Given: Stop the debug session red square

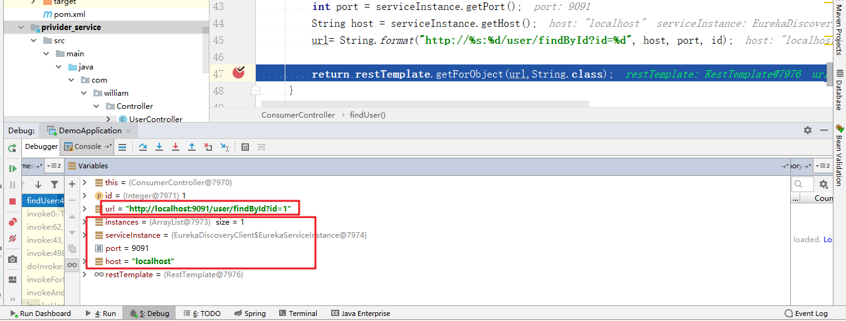Looking at the screenshot, I should click(12, 201).
